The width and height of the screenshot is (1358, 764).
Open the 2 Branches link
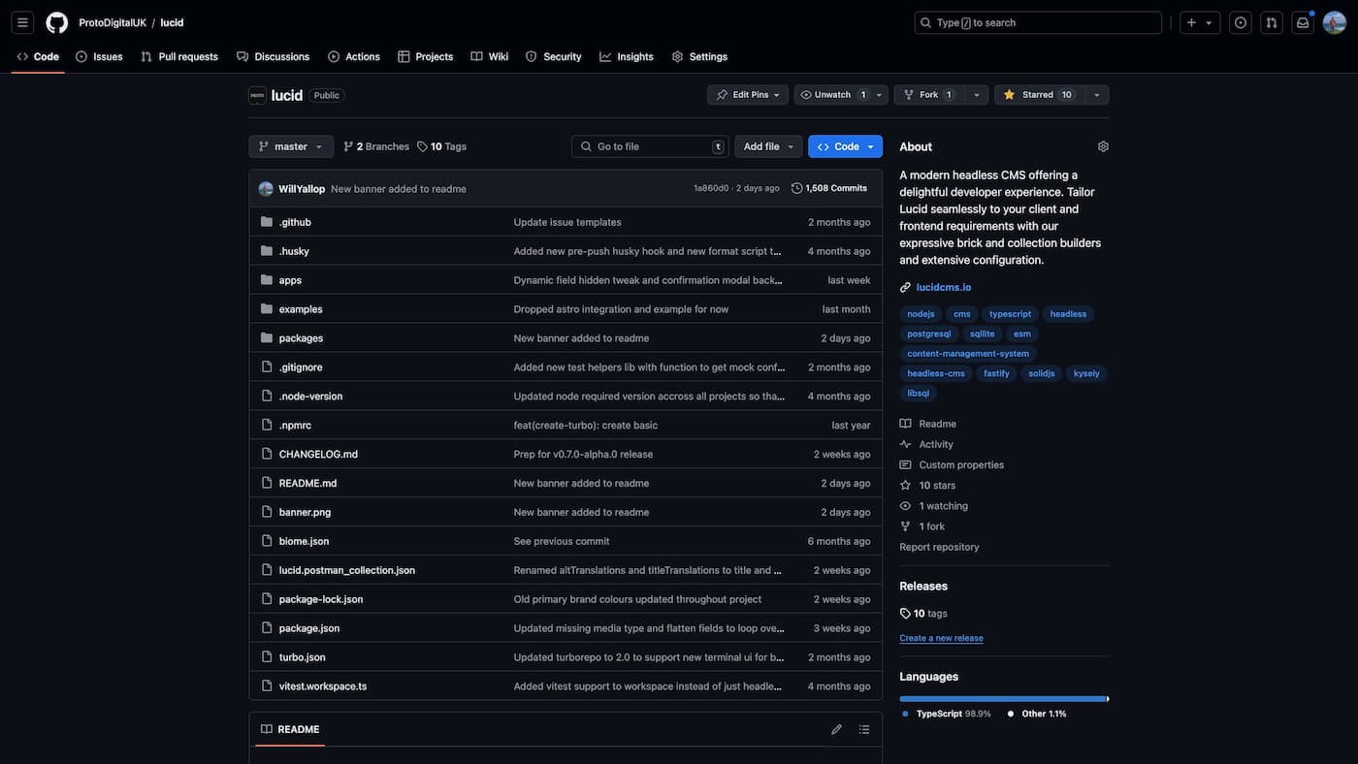(x=376, y=146)
